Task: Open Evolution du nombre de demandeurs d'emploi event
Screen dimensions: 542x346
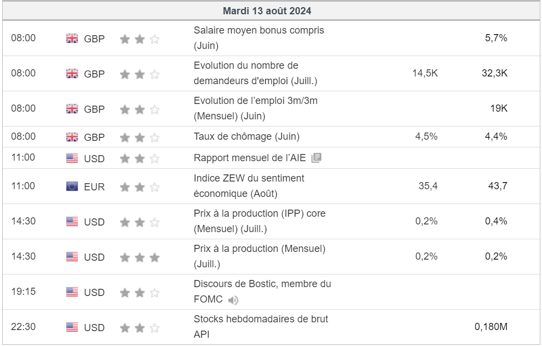Action: click(x=255, y=73)
